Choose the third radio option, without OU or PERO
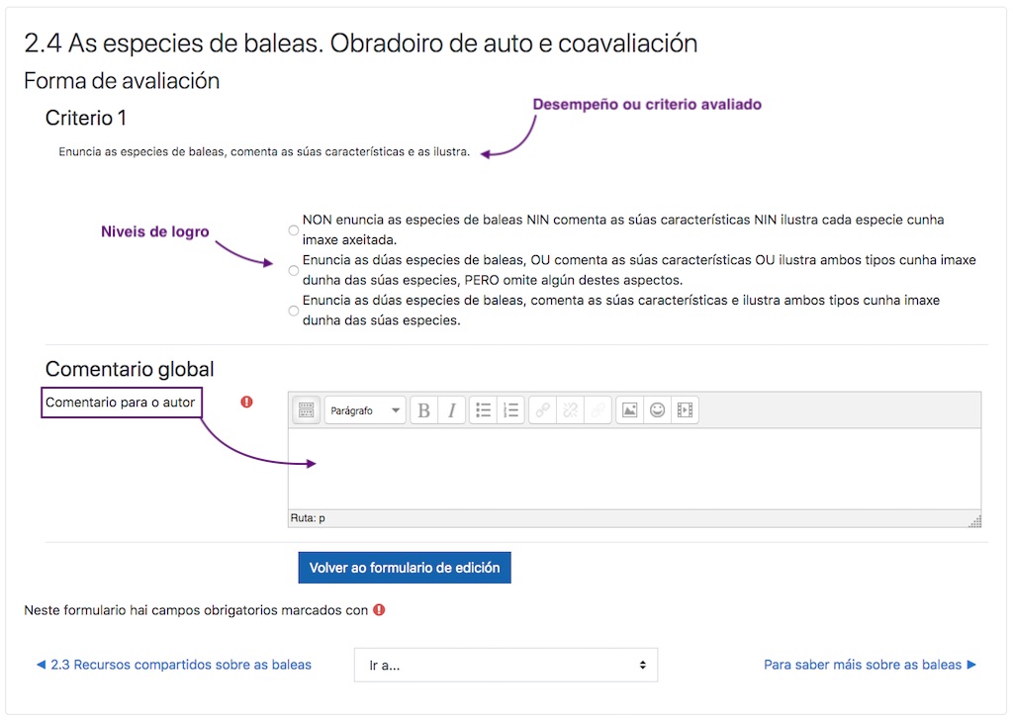Viewport: 1013px width, 720px height. [293, 311]
